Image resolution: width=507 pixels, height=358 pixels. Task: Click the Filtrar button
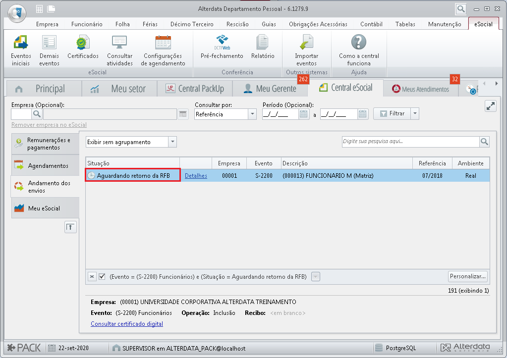(x=392, y=114)
